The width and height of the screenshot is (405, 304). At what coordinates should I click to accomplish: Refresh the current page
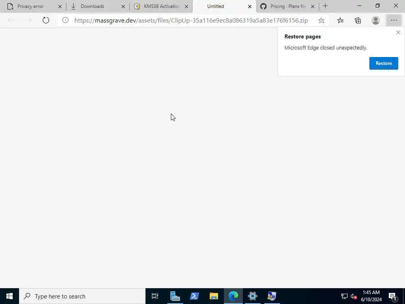pos(46,20)
